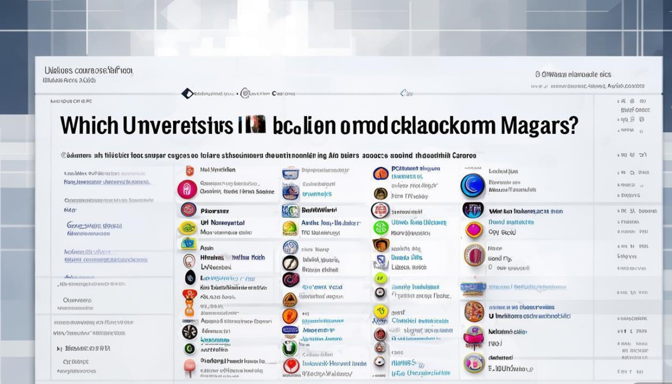Click the black diamond icon in top navigation

point(187,93)
